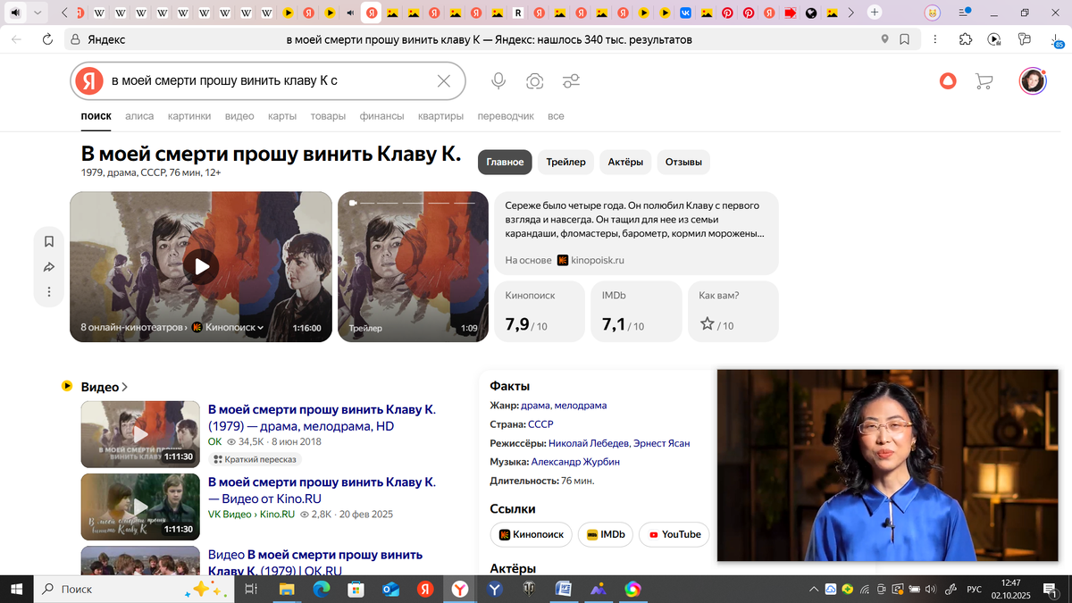Open the browser main menu lines icon
Screen dimensions: 1072x603
tap(965, 13)
